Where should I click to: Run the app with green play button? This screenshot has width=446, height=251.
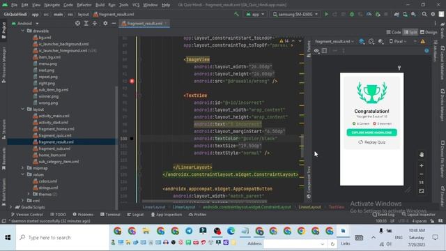pos(327,14)
